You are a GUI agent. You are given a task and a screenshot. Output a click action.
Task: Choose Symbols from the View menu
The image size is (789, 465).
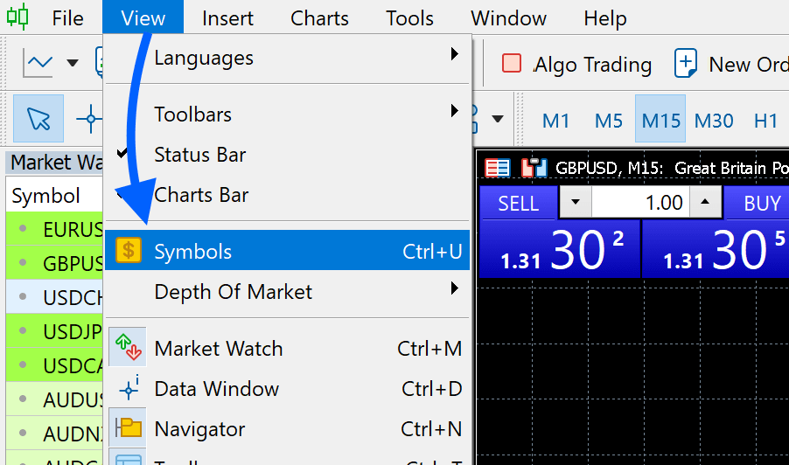click(x=287, y=250)
